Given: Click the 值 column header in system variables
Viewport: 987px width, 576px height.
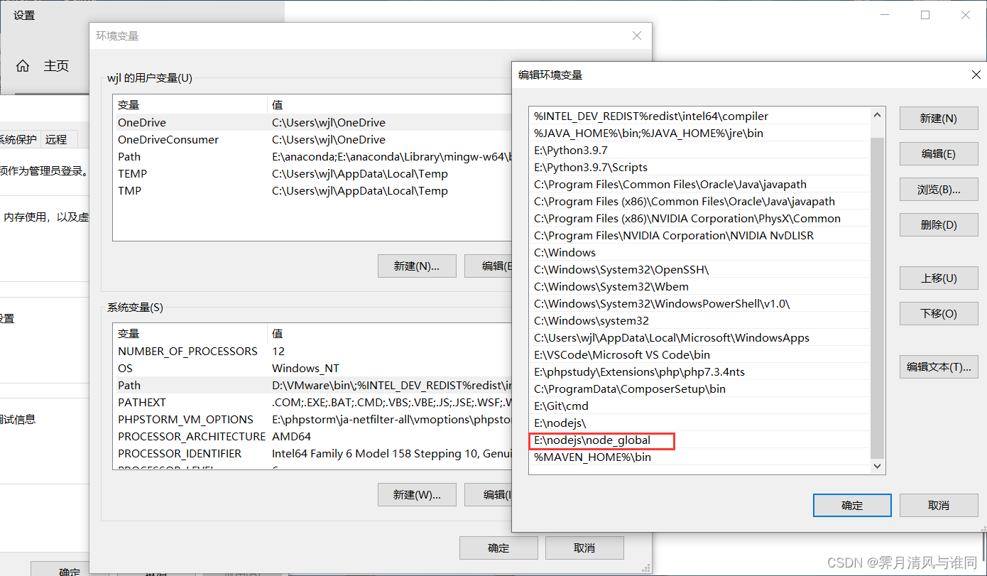Looking at the screenshot, I should click(x=390, y=334).
